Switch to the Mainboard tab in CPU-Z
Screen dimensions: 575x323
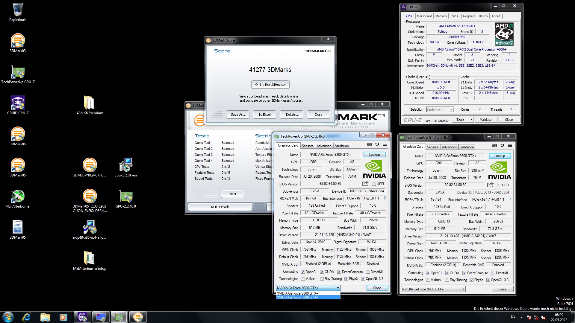424,16
